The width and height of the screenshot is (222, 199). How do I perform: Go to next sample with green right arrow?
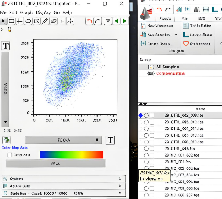pyautogui.click(x=125, y=21)
